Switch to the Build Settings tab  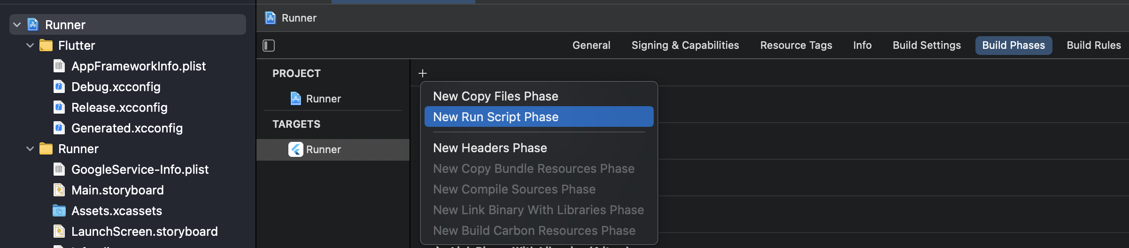tap(927, 46)
